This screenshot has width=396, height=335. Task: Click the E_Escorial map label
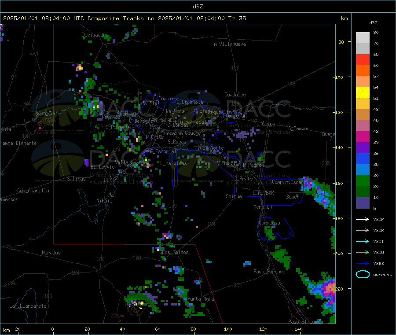tap(163, 151)
